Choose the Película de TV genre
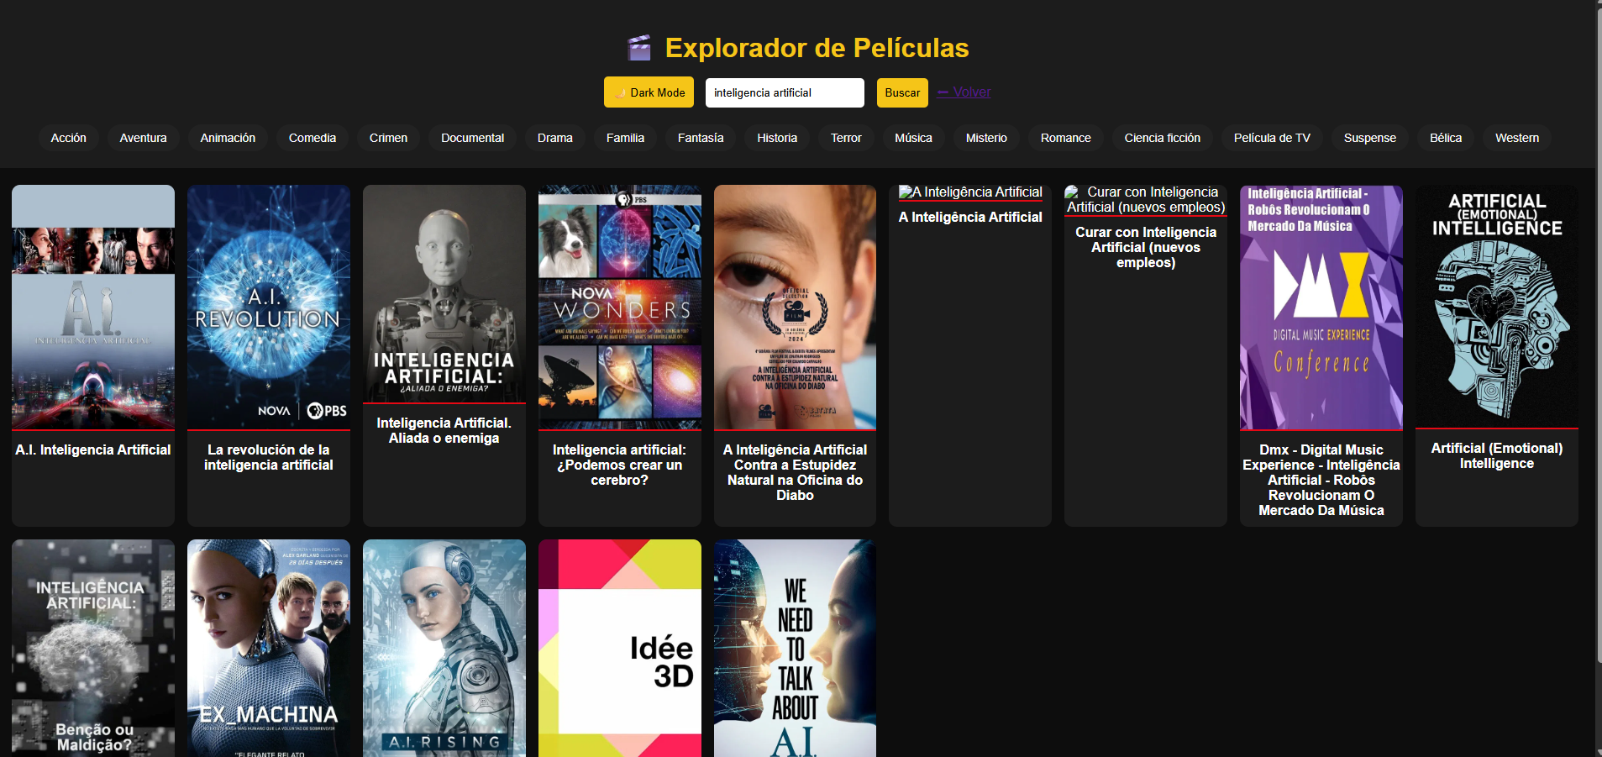This screenshot has width=1602, height=757. point(1272,138)
